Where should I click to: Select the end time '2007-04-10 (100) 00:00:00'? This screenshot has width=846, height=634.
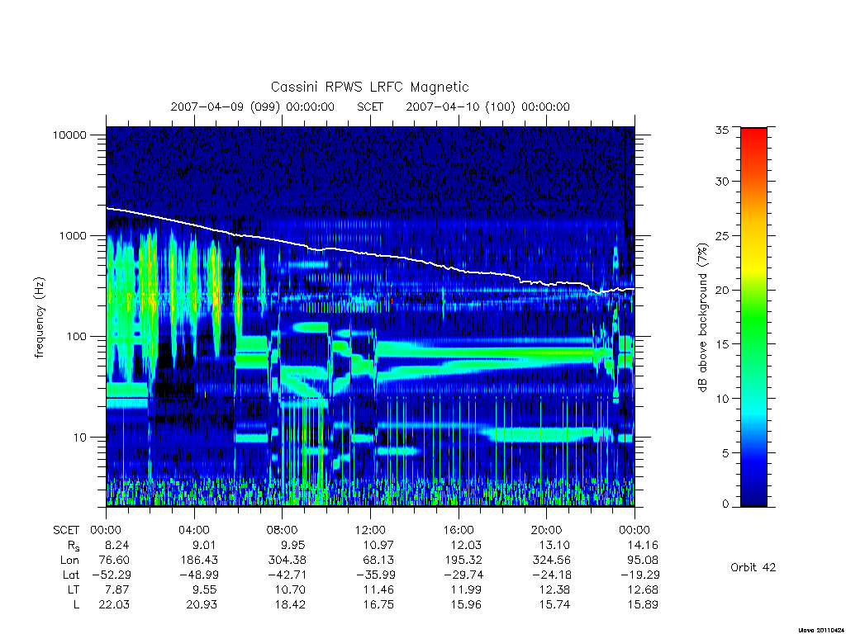tap(487, 106)
